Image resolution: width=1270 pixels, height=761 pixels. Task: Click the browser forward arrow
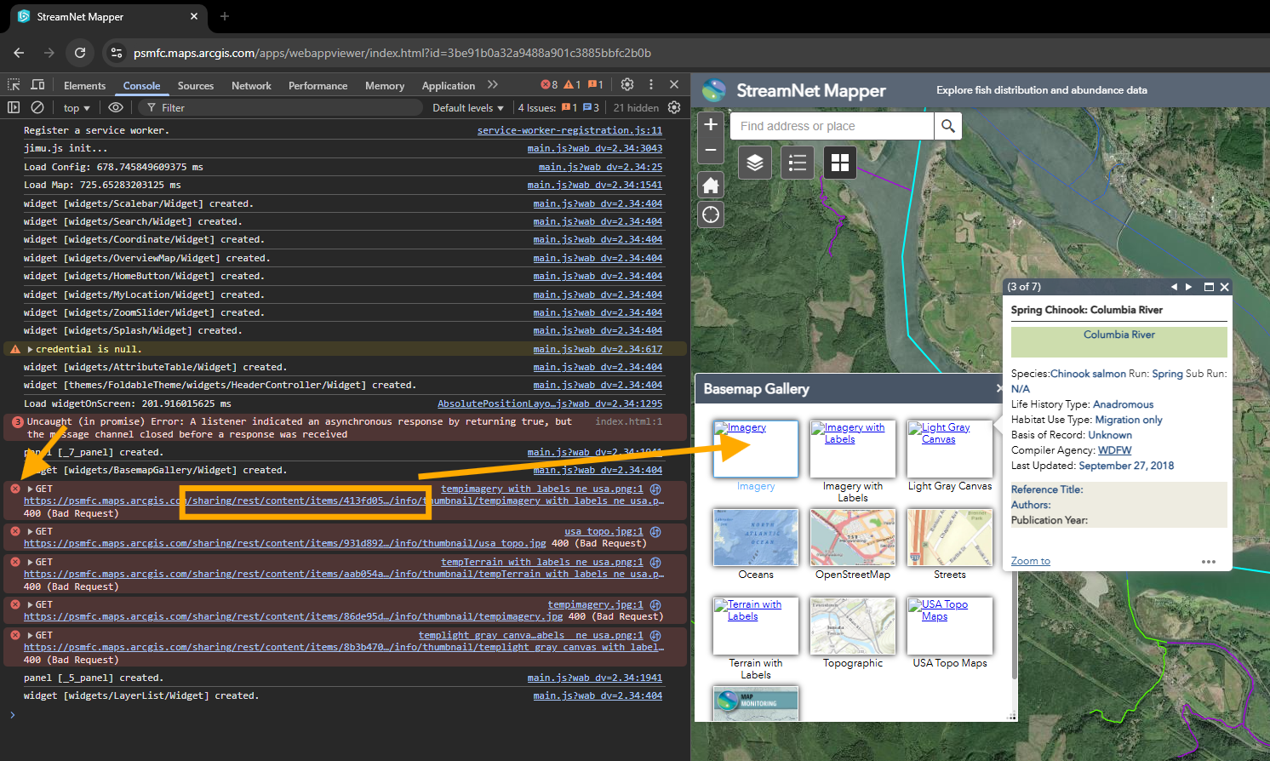pyautogui.click(x=49, y=53)
